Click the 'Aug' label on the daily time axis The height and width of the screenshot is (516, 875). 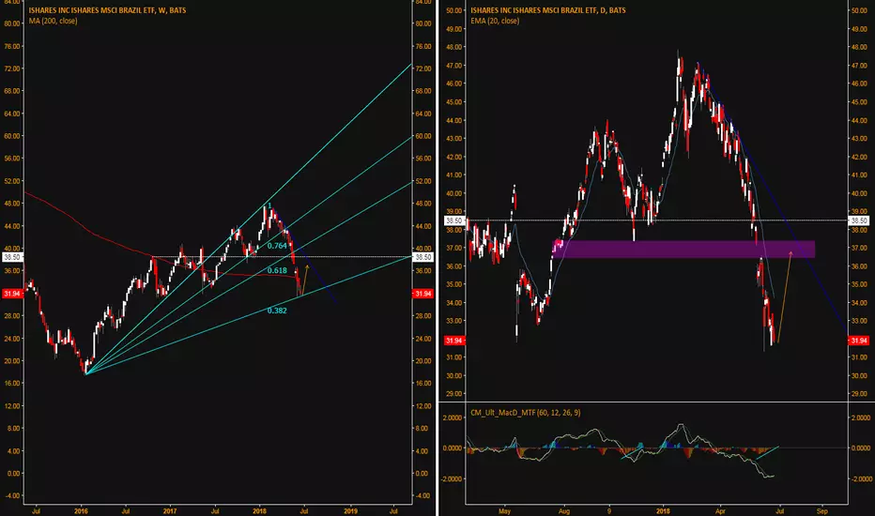click(x=564, y=511)
